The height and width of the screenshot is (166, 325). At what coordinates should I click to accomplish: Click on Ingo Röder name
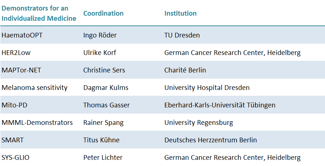click(100, 35)
